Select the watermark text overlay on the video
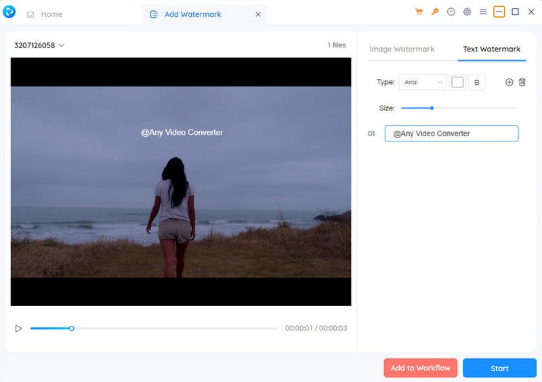 click(182, 132)
